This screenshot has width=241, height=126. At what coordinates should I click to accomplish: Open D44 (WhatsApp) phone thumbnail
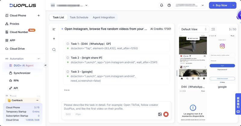193,59
